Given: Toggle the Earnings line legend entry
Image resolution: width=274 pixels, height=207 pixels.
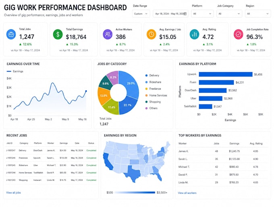Looking at the screenshot, I should tap(15, 71).
